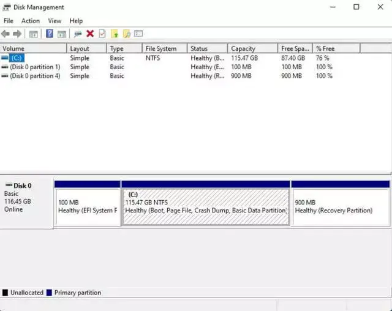Image resolution: width=392 pixels, height=311 pixels.
Task: Click the black Unallocated legend swatch
Action: pos(5,293)
